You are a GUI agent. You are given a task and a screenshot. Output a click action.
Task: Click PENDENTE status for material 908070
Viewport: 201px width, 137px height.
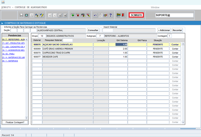(x=158, y=53)
